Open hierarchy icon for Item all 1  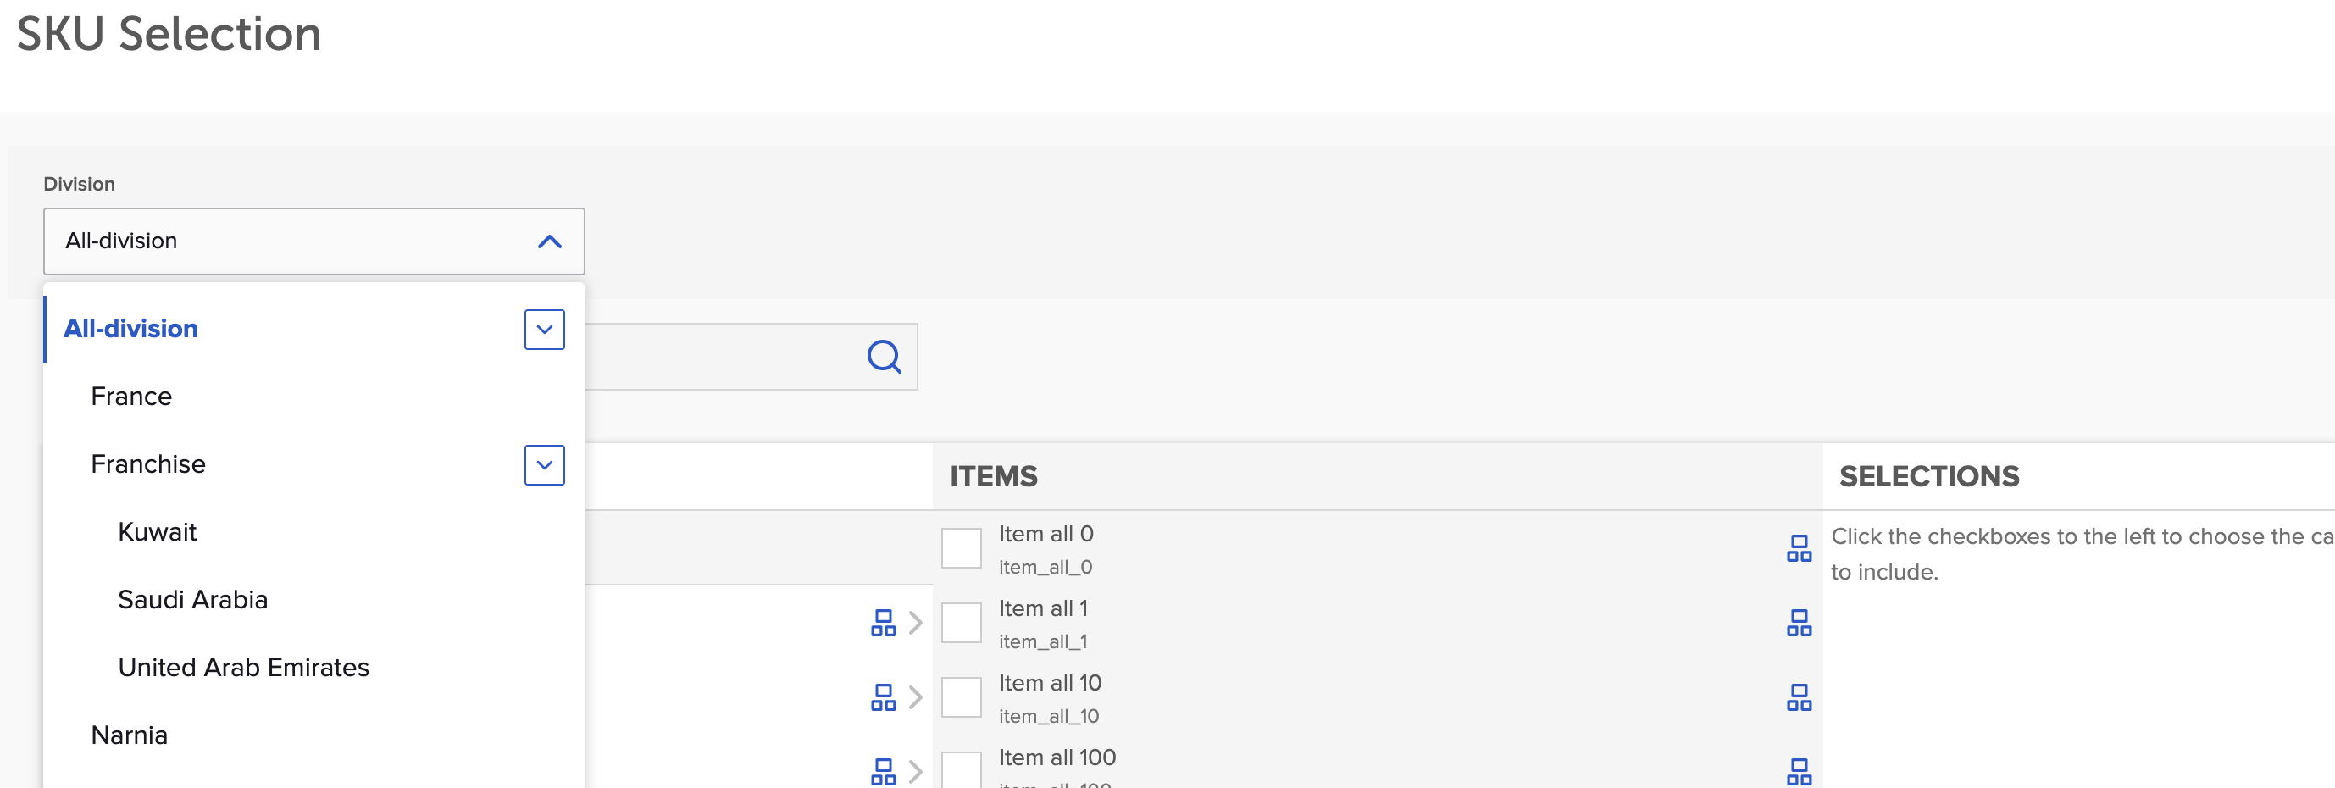pos(1799,623)
